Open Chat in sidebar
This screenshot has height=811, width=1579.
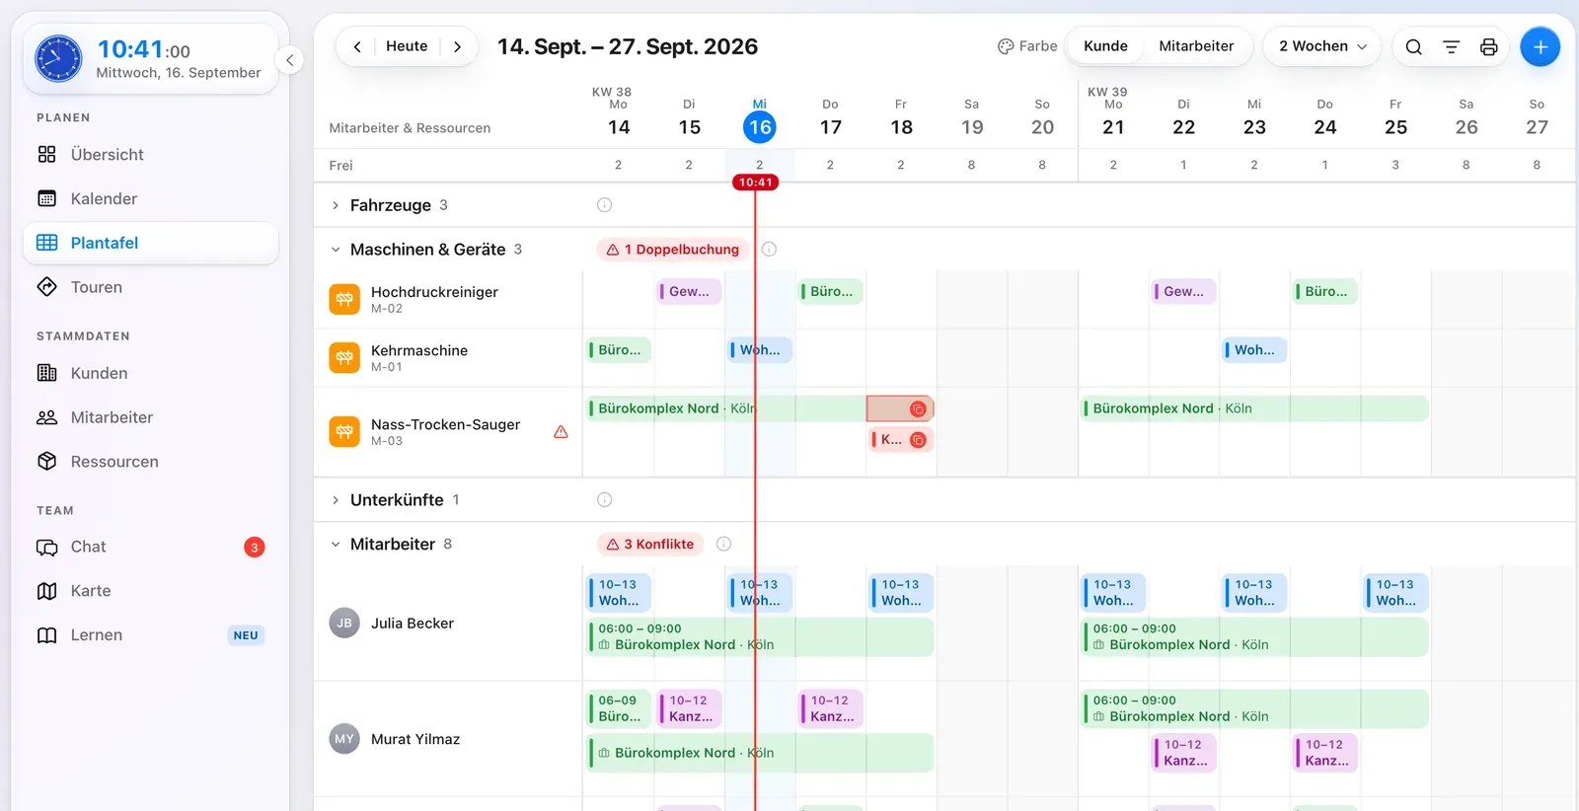[151, 547]
